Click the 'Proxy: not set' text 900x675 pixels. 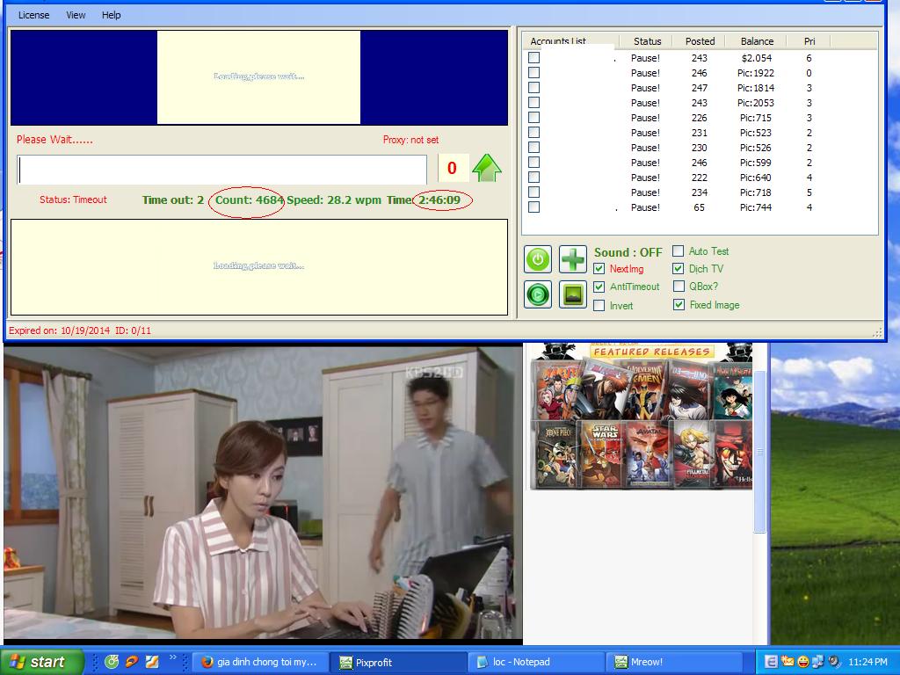[x=411, y=140]
